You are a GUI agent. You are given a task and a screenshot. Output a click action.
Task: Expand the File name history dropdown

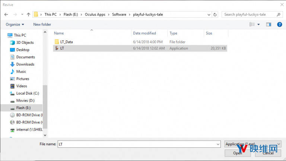click(x=218, y=144)
